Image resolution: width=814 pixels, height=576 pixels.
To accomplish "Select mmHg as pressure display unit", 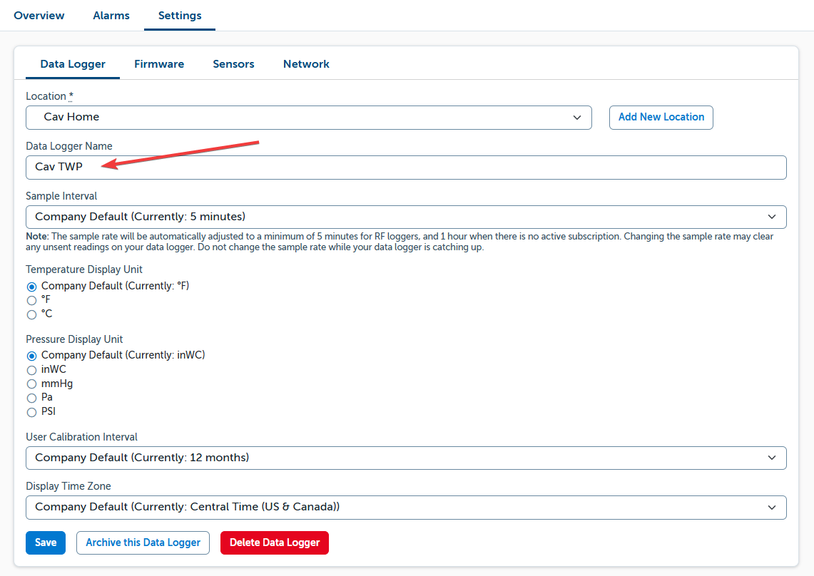I will point(31,384).
